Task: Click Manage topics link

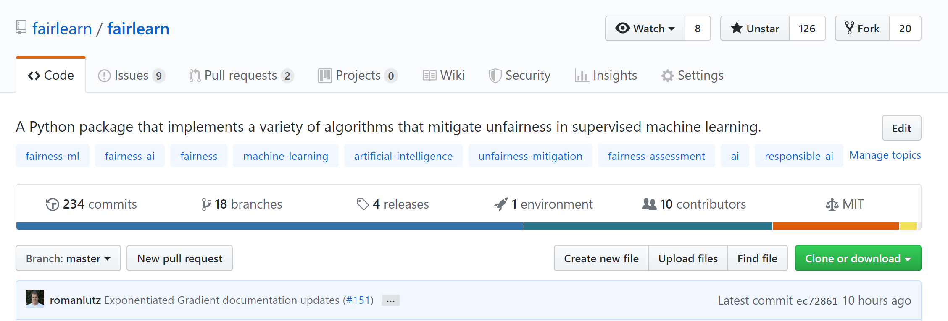Action: click(885, 155)
